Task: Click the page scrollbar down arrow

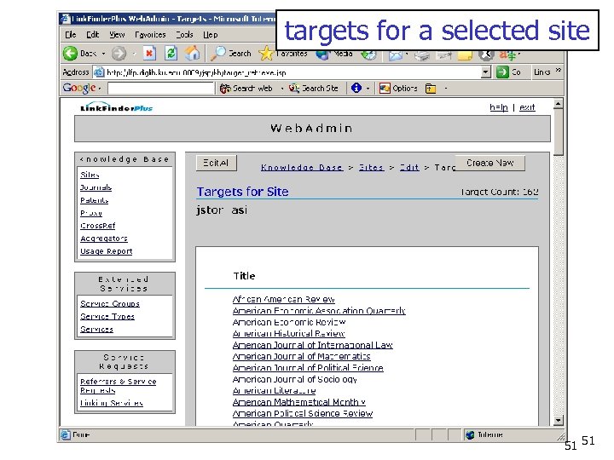Action: point(559,420)
